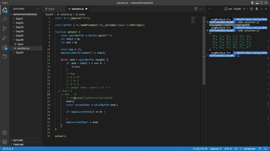The width and height of the screenshot is (270, 151).
Task: Open the Run and Debug view
Action: tap(5, 38)
